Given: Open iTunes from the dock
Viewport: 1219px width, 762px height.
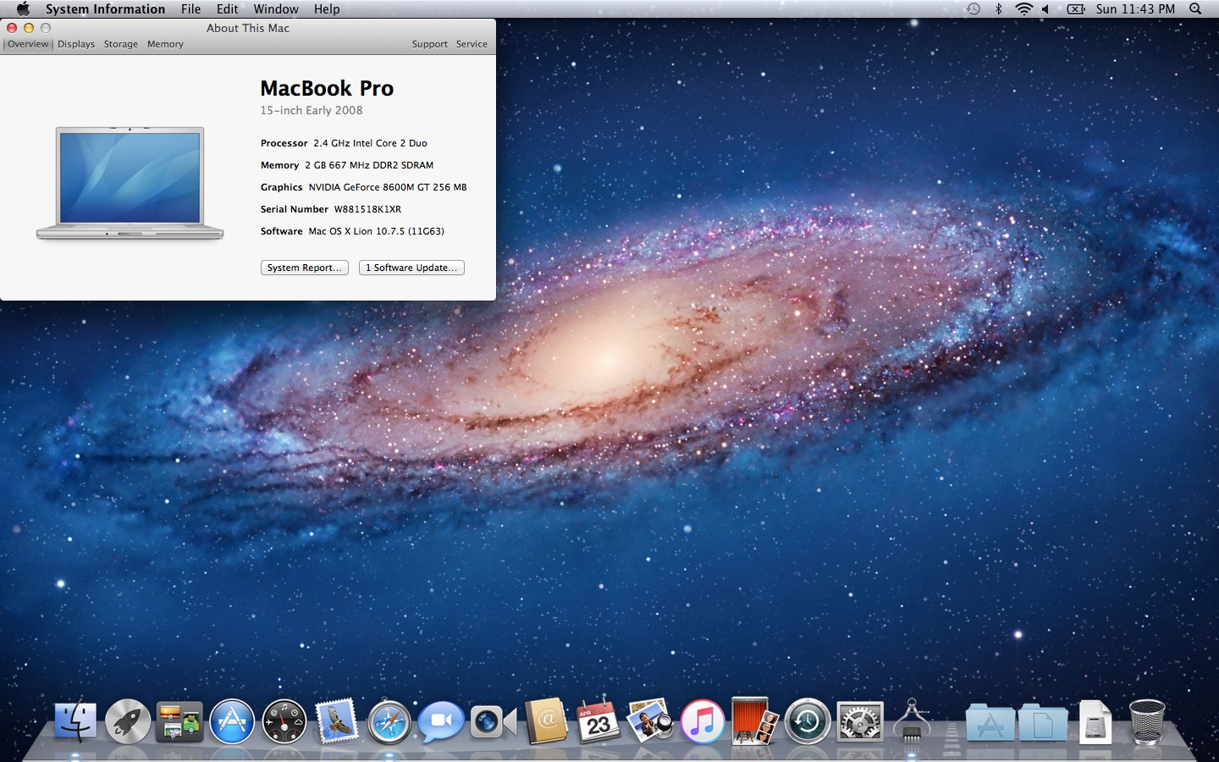Looking at the screenshot, I should 703,722.
